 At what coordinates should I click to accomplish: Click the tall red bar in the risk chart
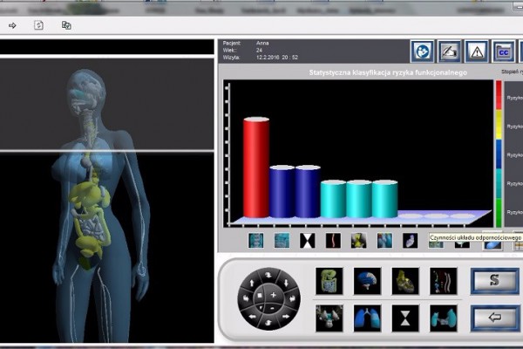click(256, 167)
